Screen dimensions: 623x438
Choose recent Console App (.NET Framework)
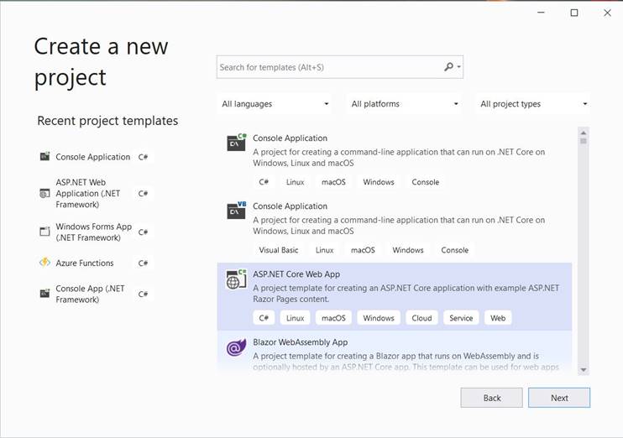pyautogui.click(x=95, y=294)
